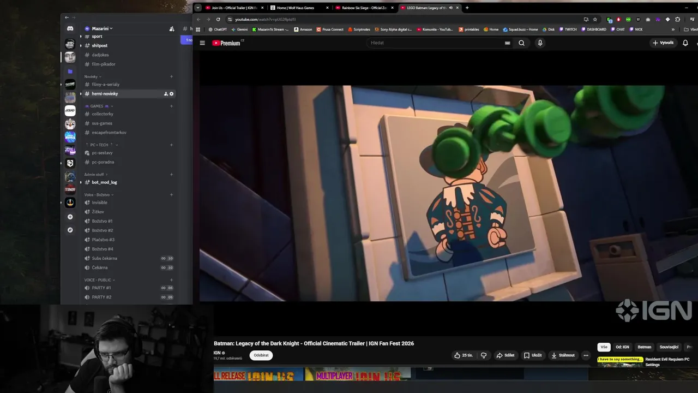Image resolution: width=698 pixels, height=393 pixels.
Task: Select the Batman filter chip
Action: pyautogui.click(x=645, y=347)
